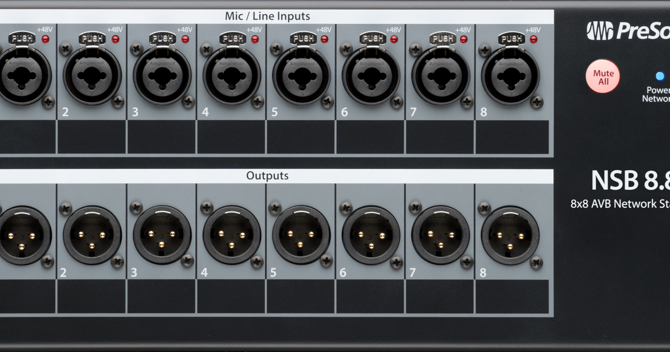
Task: Select the combo input jack 6
Action: (371, 75)
